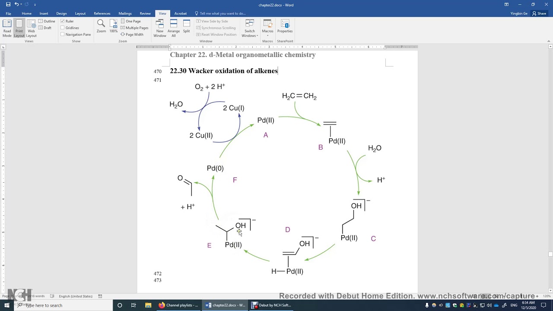Expand the Switch Windows dropdown

point(250,29)
